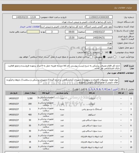
Task: Click the شرح کلی نیاز description box
Action: [63, 67]
